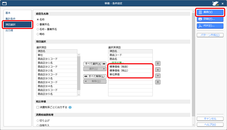This screenshot has width=227, height=130.
Task: Select 単位原価 in selected items list
Action: 131,75
